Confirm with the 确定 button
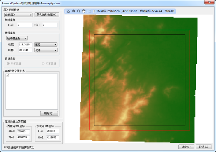This screenshot has width=216, height=152. pos(186,147)
